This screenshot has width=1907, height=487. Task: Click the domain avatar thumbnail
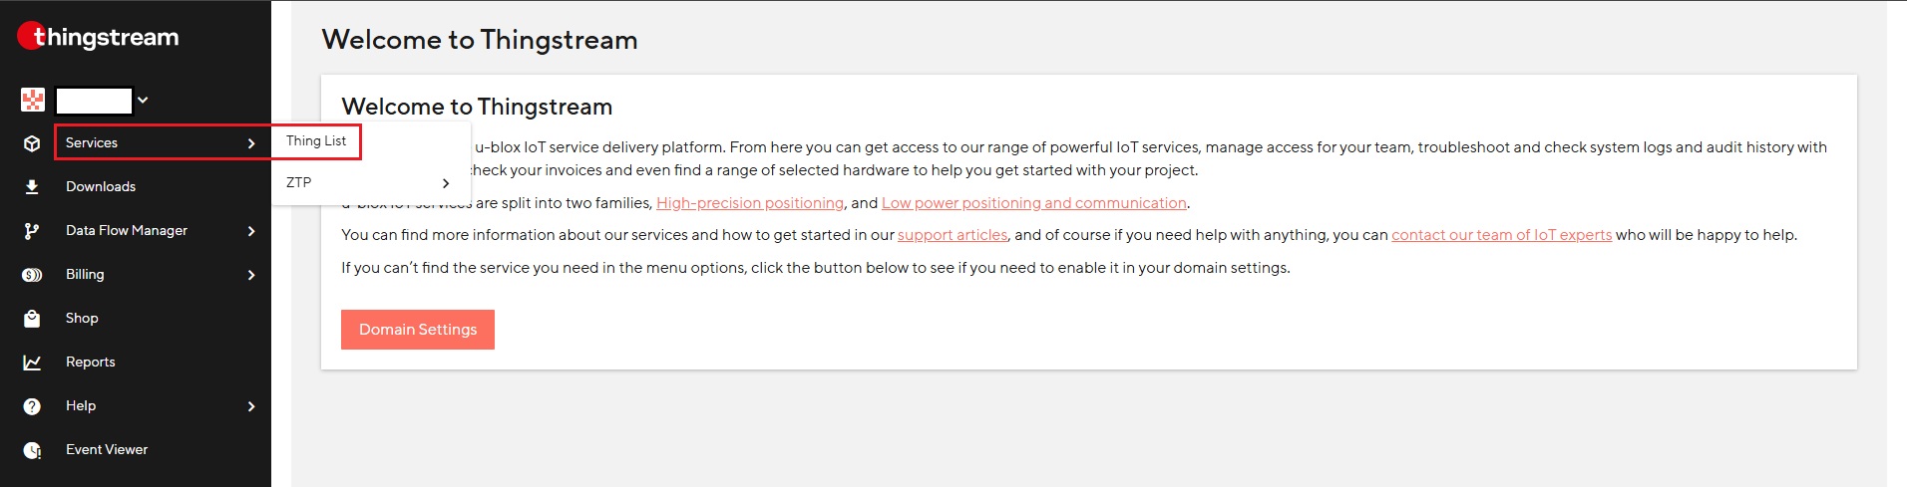(33, 100)
